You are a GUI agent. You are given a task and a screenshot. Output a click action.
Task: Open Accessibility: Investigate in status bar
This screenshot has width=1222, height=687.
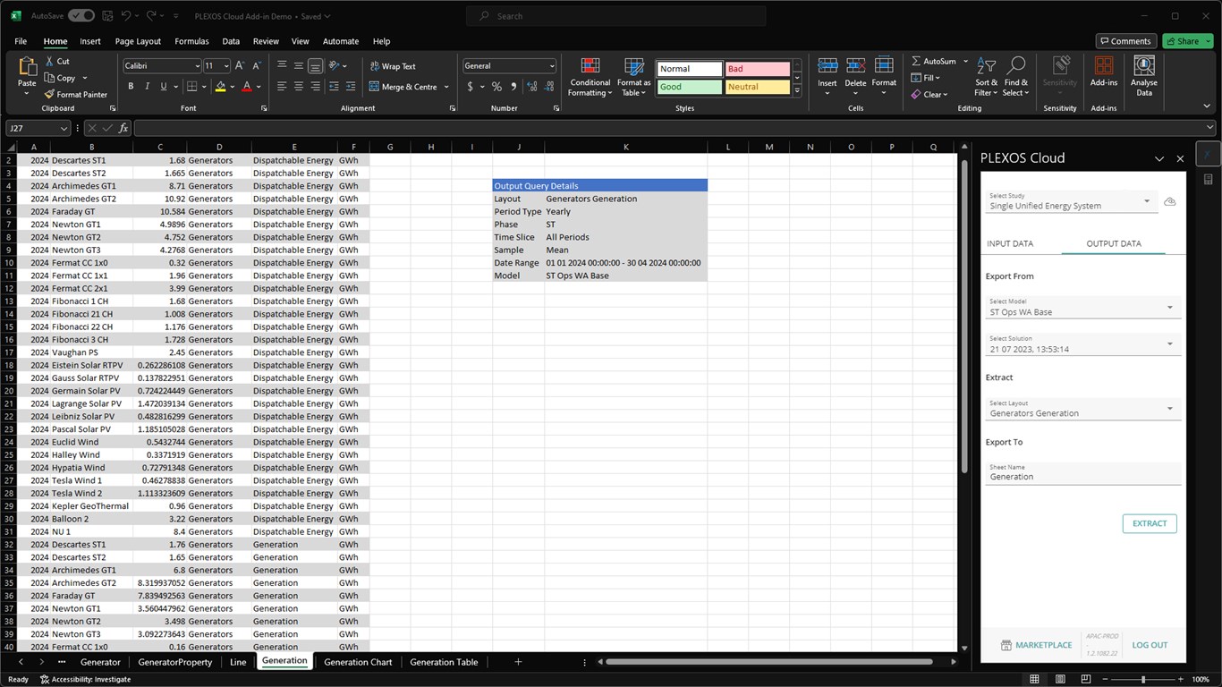click(x=85, y=680)
